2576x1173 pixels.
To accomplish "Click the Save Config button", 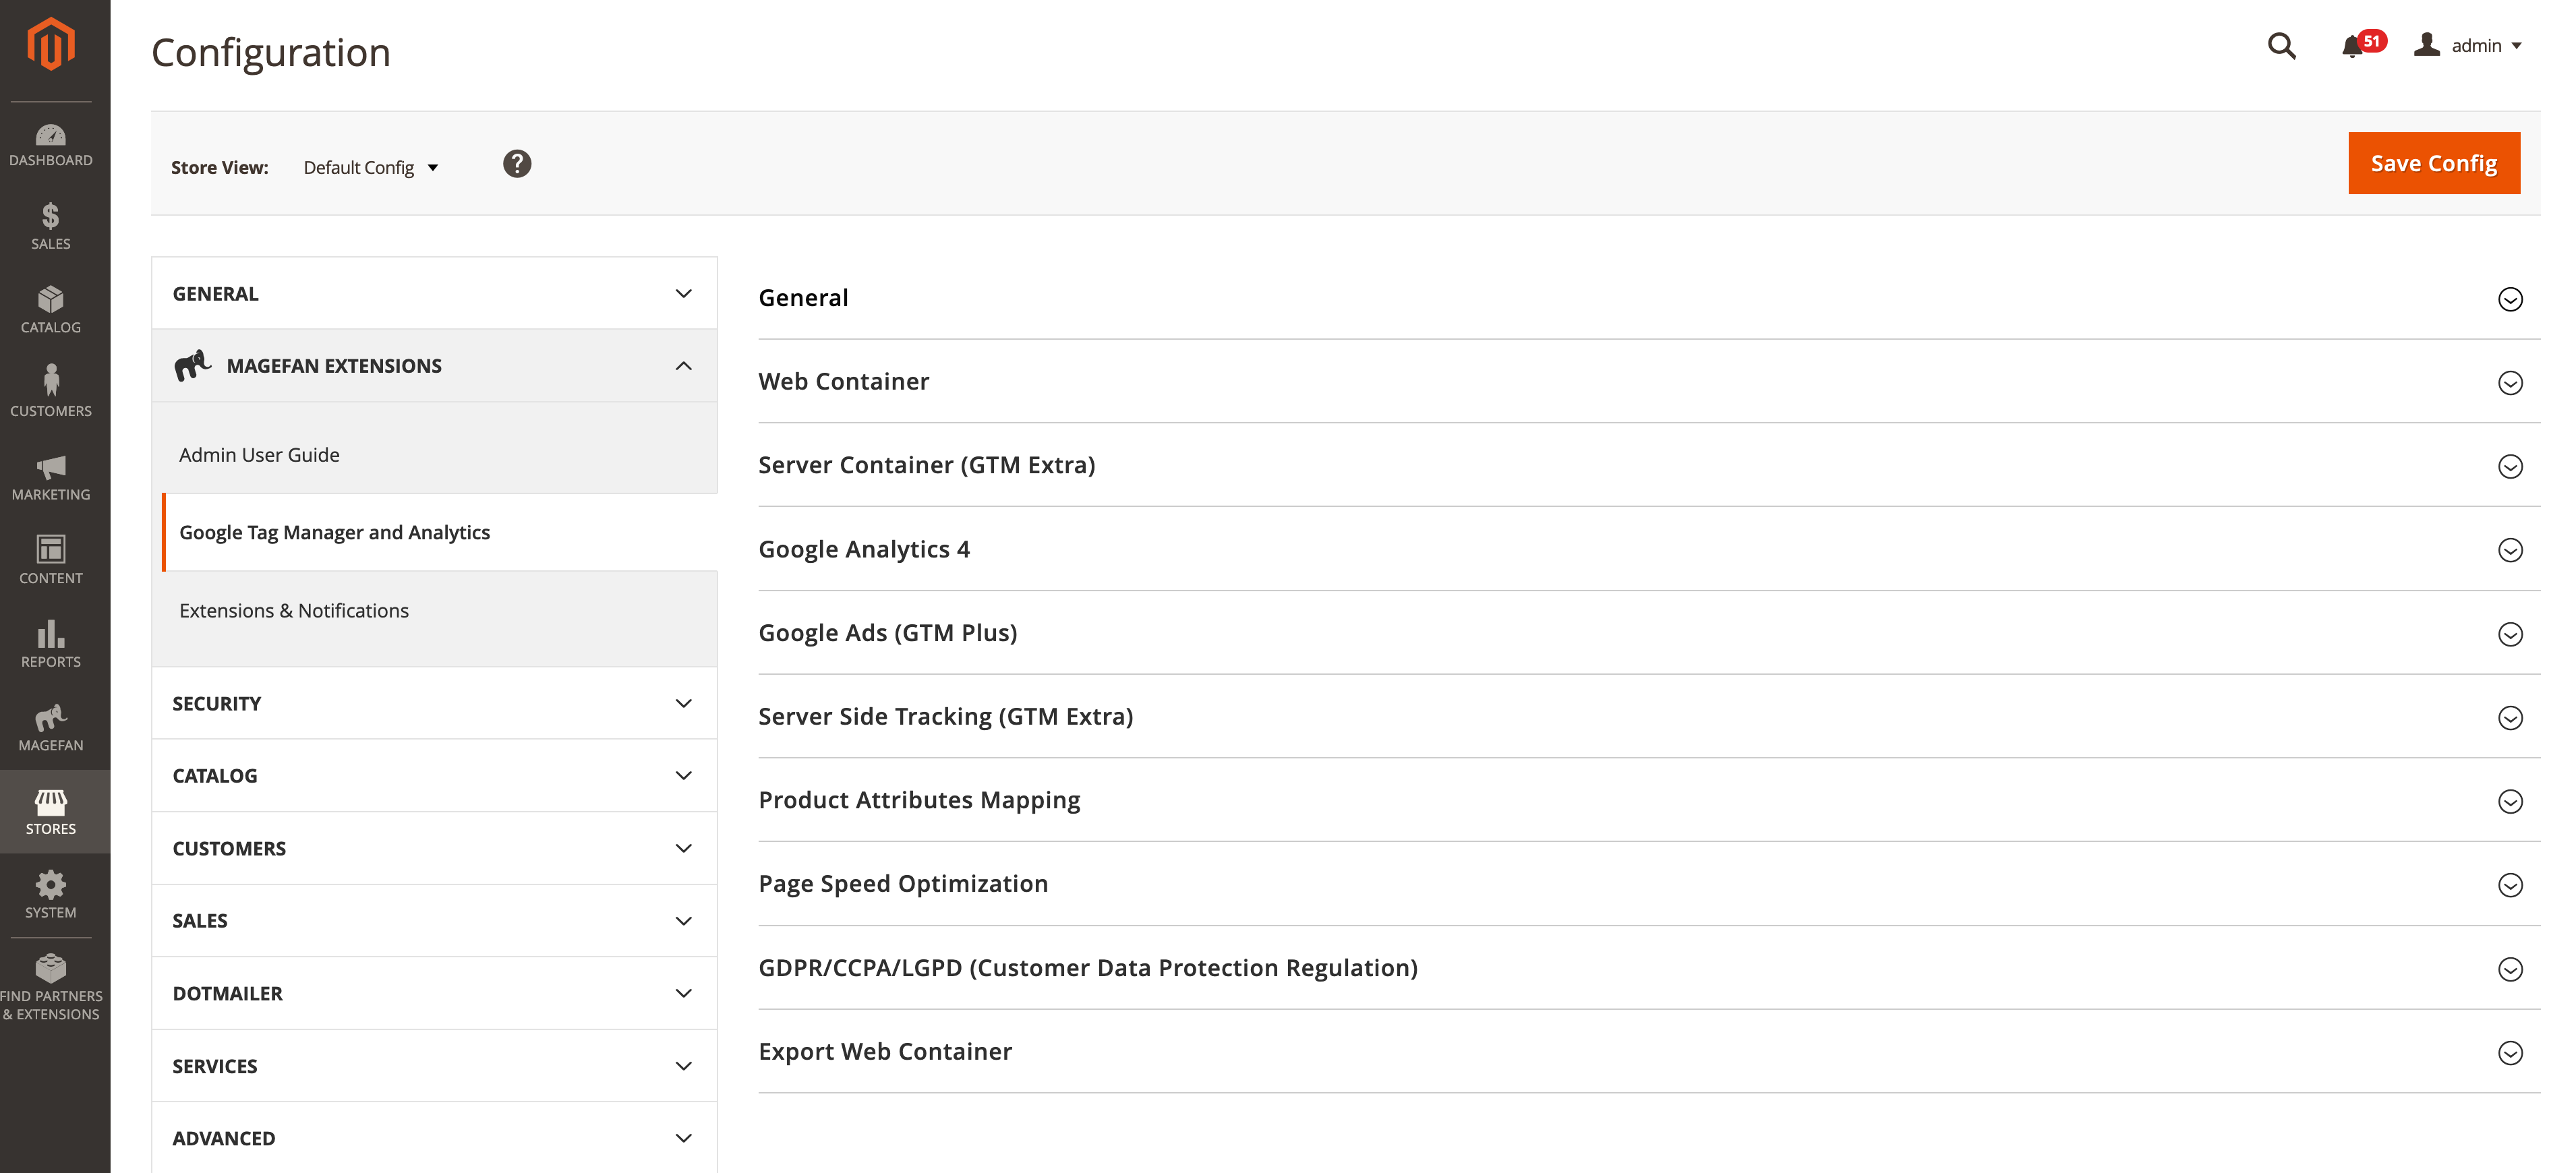I will click(2433, 163).
